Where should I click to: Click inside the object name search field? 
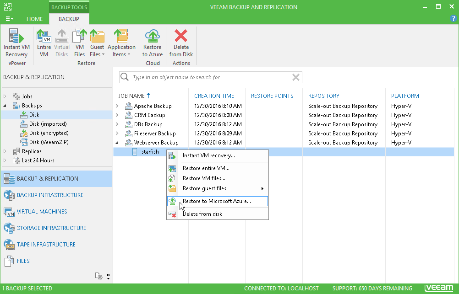coord(211,77)
